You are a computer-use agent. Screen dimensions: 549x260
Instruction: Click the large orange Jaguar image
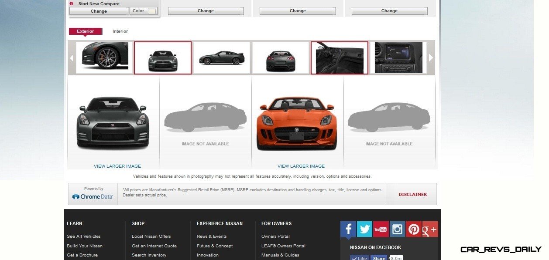297,124
